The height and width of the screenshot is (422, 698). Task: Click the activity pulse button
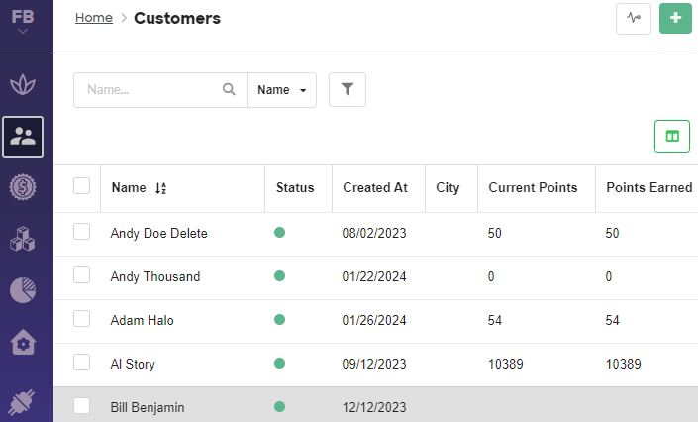634,18
